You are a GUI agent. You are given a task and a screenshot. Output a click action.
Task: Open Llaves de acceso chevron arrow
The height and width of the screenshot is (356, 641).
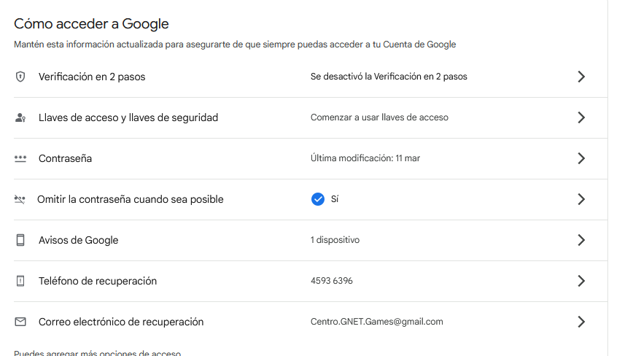581,117
